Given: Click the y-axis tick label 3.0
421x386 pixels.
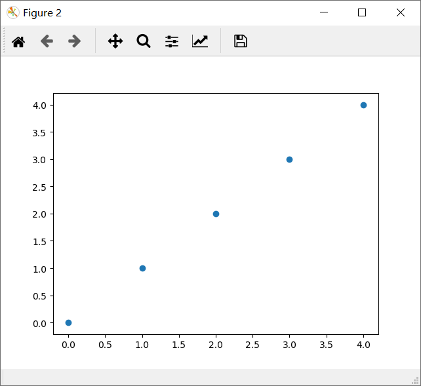Looking at the screenshot, I should coord(39,160).
